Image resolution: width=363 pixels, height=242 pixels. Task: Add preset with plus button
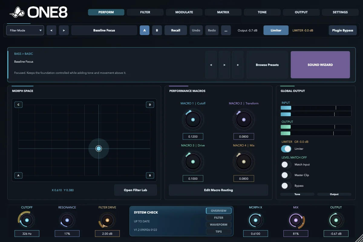(238, 65)
